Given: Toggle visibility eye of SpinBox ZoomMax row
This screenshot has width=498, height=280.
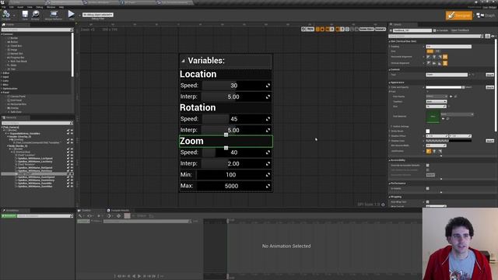Looking at the screenshot, I should click(72, 186).
